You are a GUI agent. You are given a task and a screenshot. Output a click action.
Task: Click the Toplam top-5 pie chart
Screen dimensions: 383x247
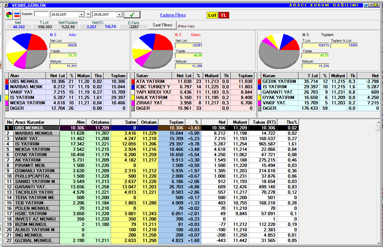[279, 51]
